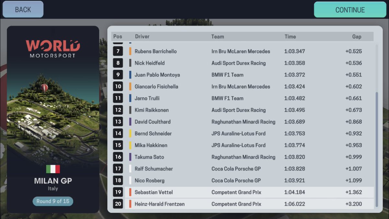The width and height of the screenshot is (389, 219).
Task: Sort by the Time column header
Action: [x=290, y=36]
